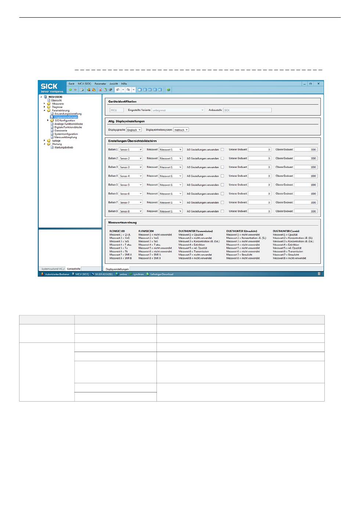The width and height of the screenshot is (349, 510).
Task: Toggle AO Einstellungen verwenden checkbox for Balken 4
Action: pyautogui.click(x=222, y=176)
